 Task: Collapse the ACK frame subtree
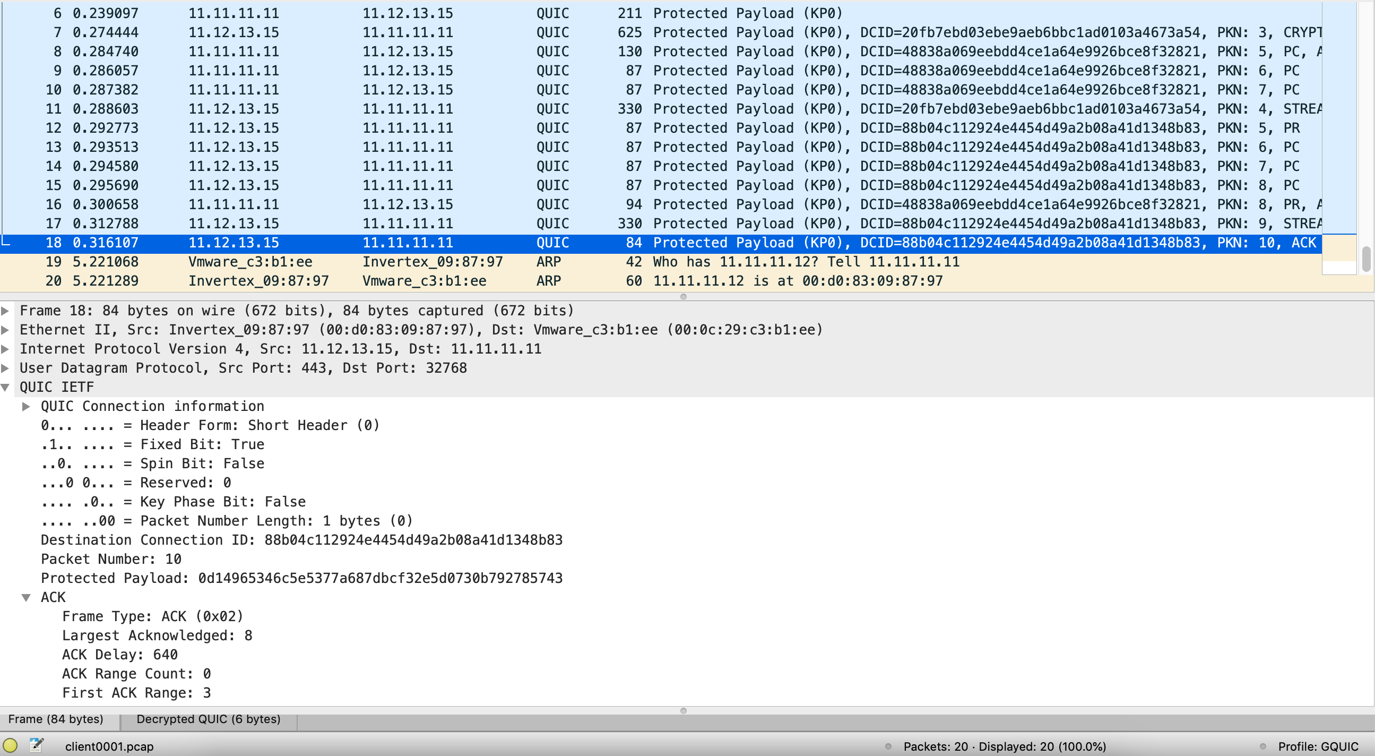26,597
